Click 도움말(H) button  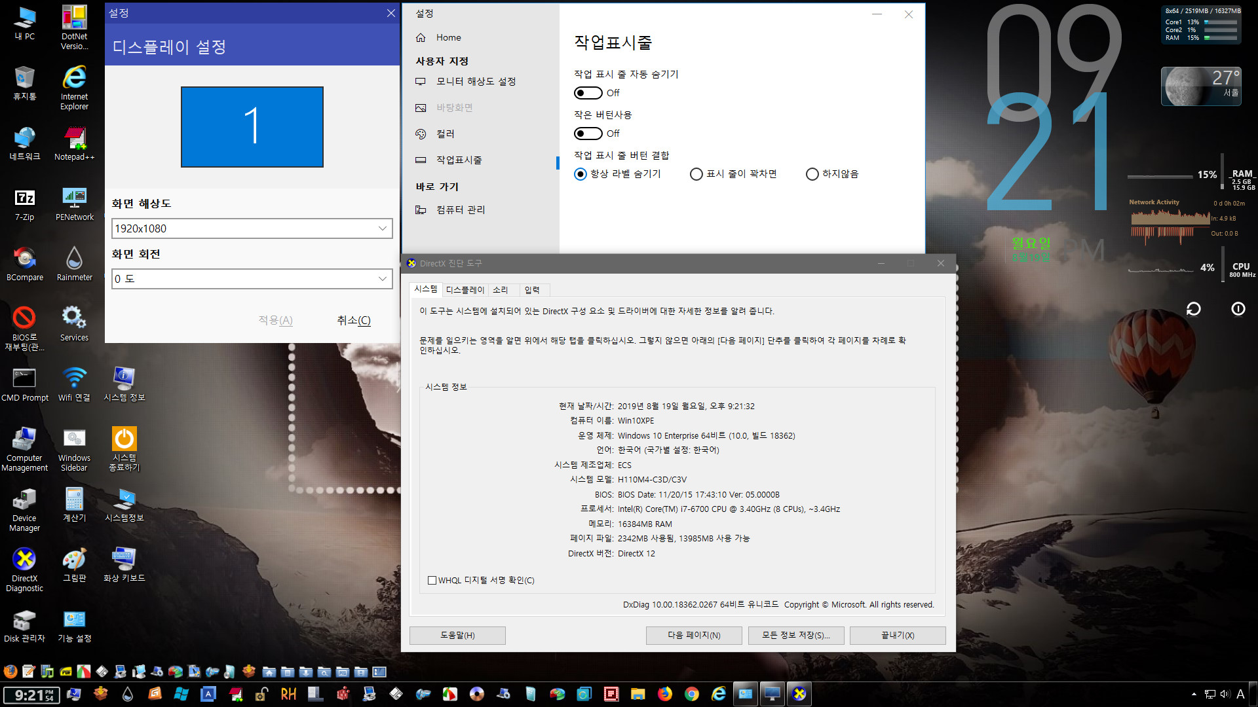coord(457,635)
